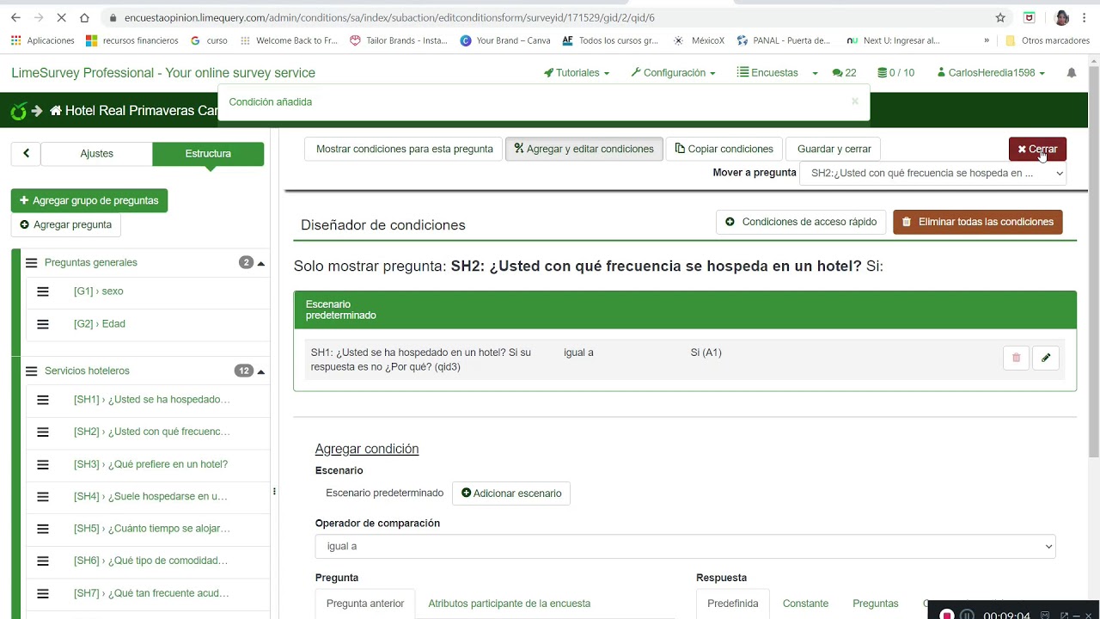This screenshot has width=1100, height=619.
Task: Open the Otros marcadores folder
Action: pos(1047,40)
